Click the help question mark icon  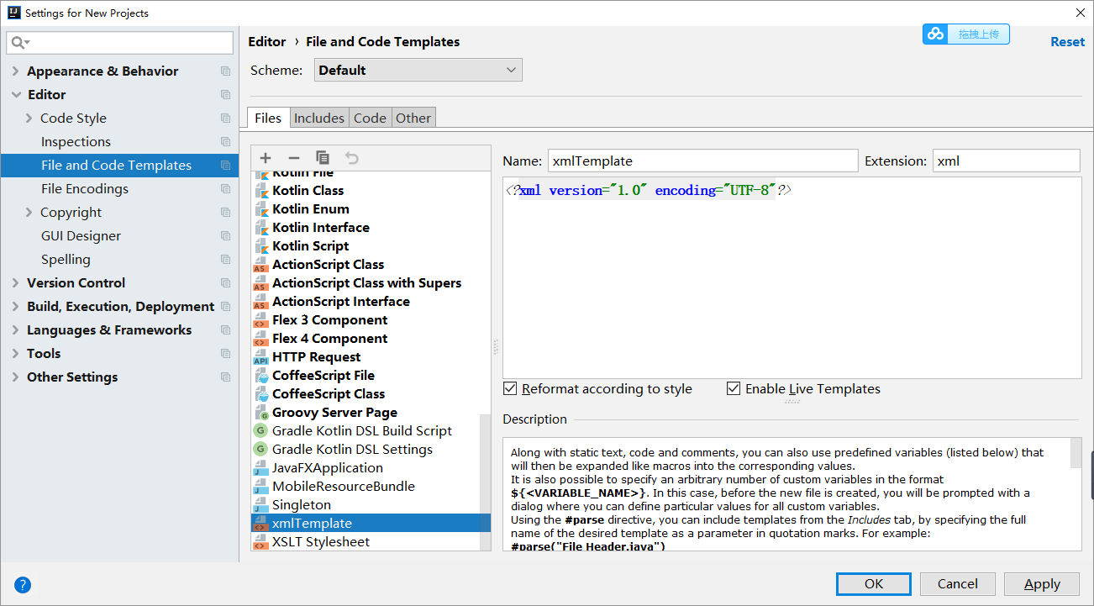23,585
